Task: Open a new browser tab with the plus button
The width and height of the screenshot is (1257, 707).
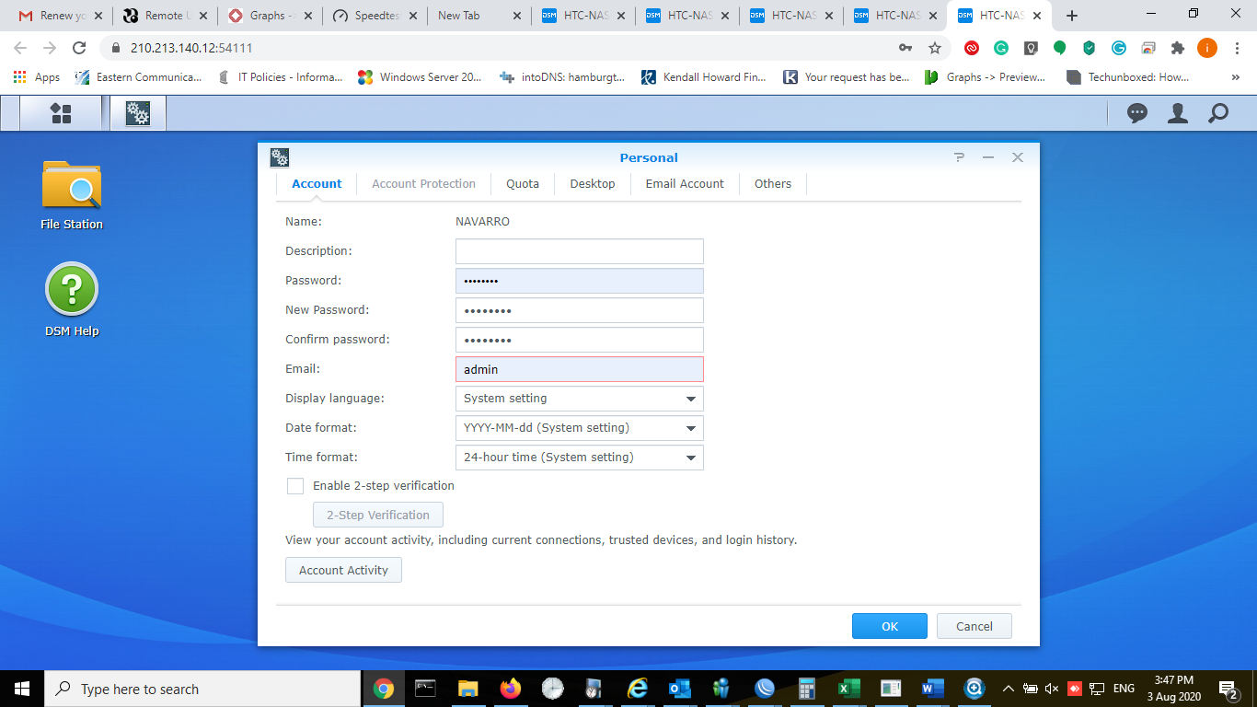Action: click(x=1072, y=16)
